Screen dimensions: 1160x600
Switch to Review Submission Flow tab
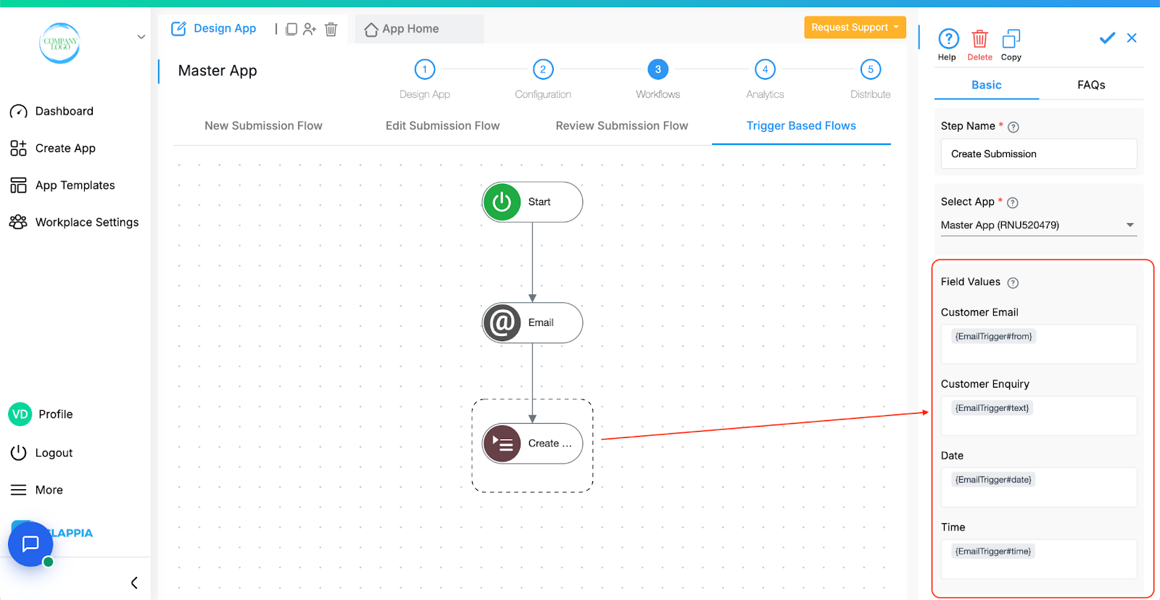pyautogui.click(x=622, y=125)
